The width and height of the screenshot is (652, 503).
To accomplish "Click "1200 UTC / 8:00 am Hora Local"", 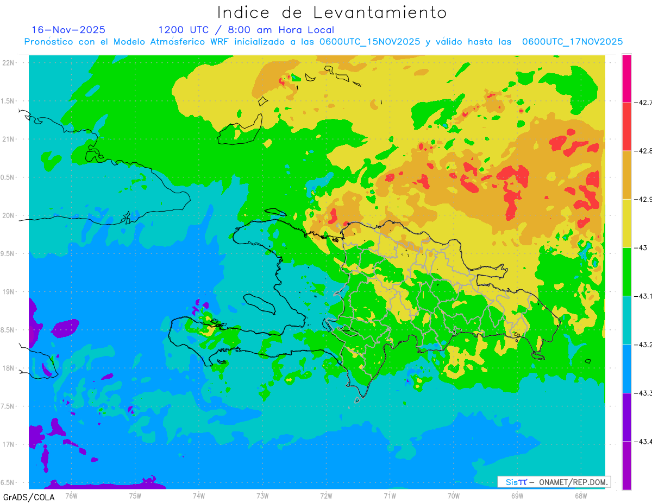I will pyautogui.click(x=246, y=30).
